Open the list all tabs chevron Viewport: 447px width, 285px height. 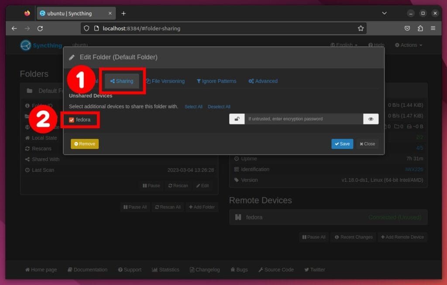384,13
